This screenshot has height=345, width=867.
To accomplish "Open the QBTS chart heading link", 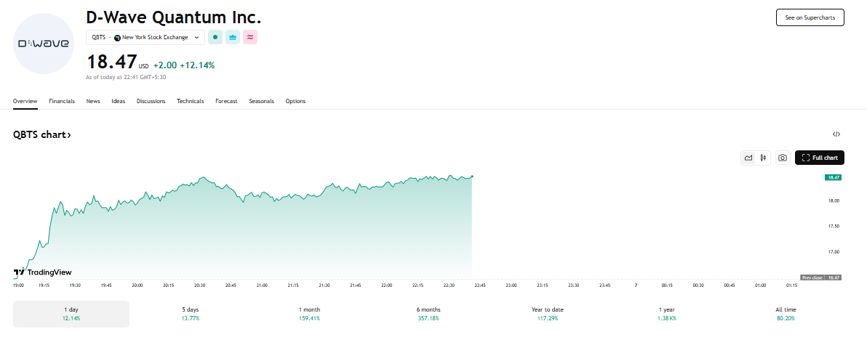I will click(42, 134).
